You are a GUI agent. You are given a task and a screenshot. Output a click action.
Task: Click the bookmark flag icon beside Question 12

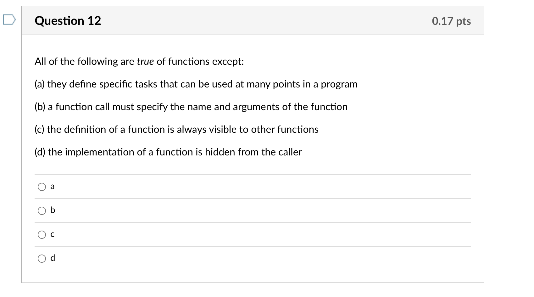click(x=9, y=20)
